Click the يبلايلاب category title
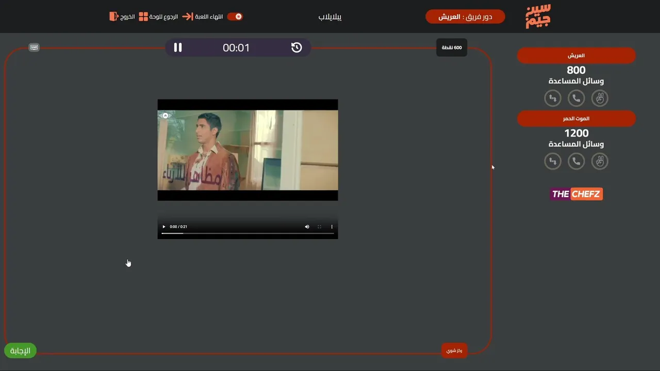 (x=330, y=16)
